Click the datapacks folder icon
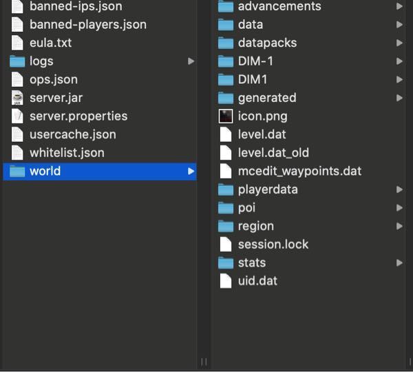Viewport: 413px width, 372px height. 226,43
